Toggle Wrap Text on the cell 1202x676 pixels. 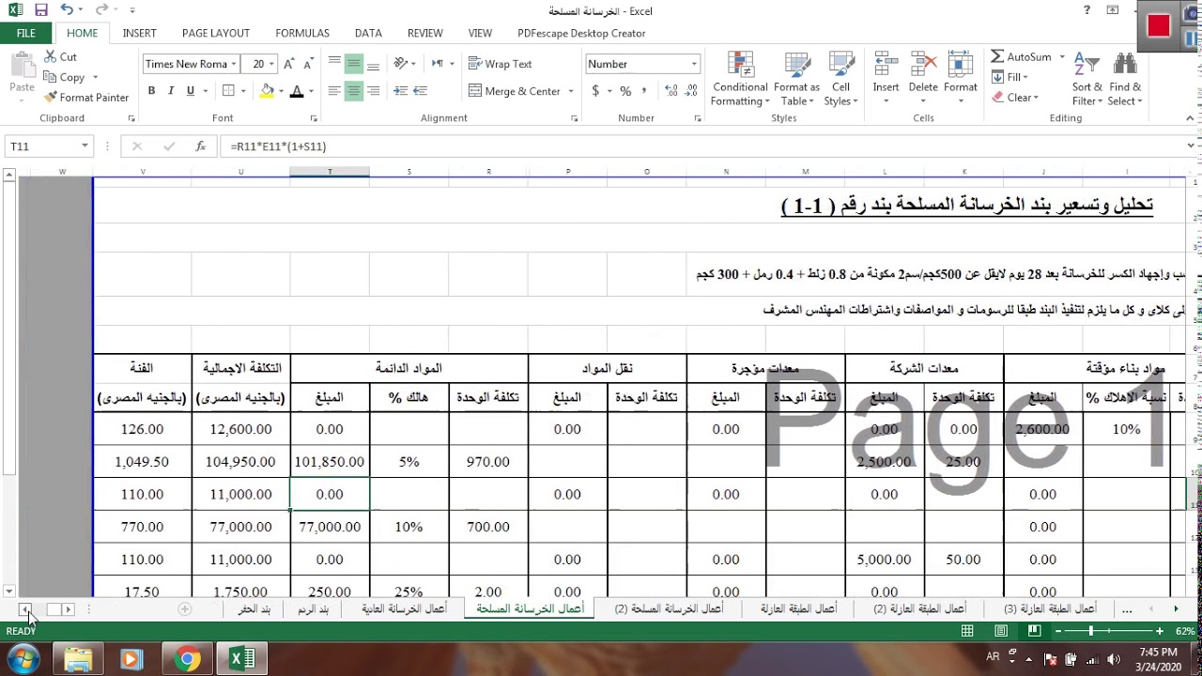501,64
